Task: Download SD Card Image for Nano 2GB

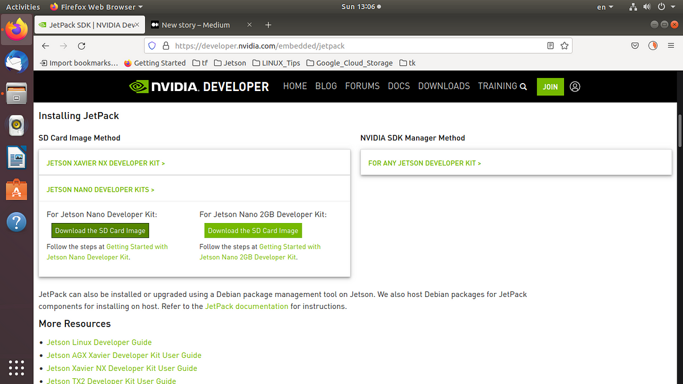Action: point(253,230)
